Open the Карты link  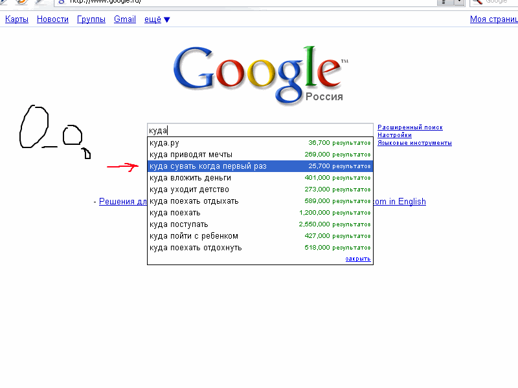tap(17, 19)
